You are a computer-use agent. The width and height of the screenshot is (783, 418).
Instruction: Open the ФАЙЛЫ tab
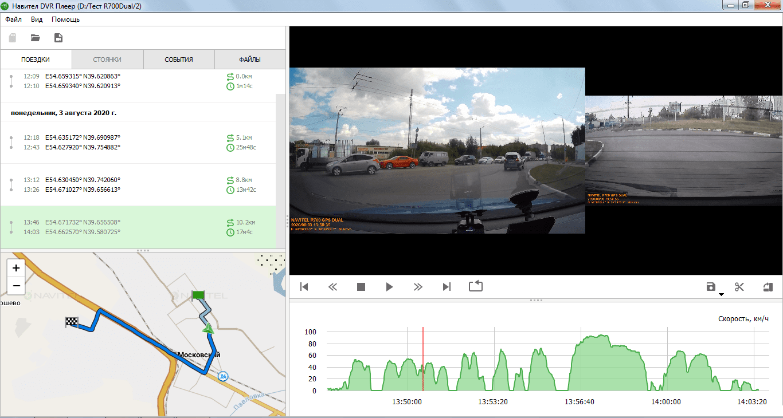pyautogui.click(x=250, y=60)
